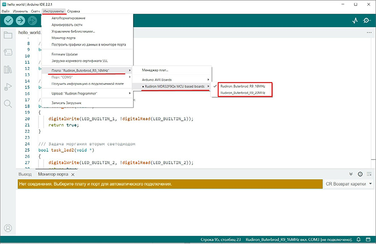The width and height of the screenshot is (376, 244).
Task: Click the digitalWrite(LED_BUILTIN_2 code line
Action: (x=121, y=163)
